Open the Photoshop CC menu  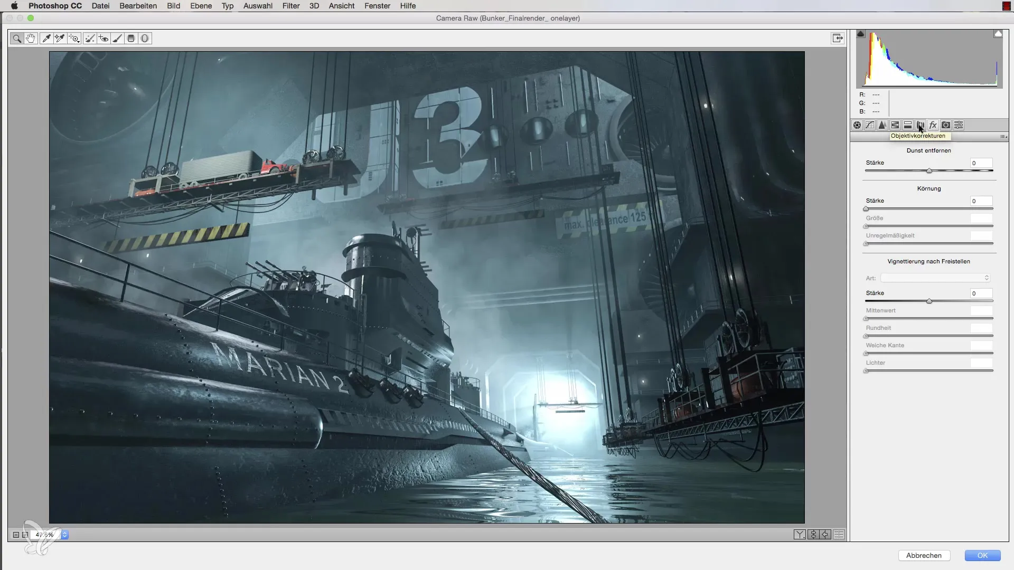(55, 6)
